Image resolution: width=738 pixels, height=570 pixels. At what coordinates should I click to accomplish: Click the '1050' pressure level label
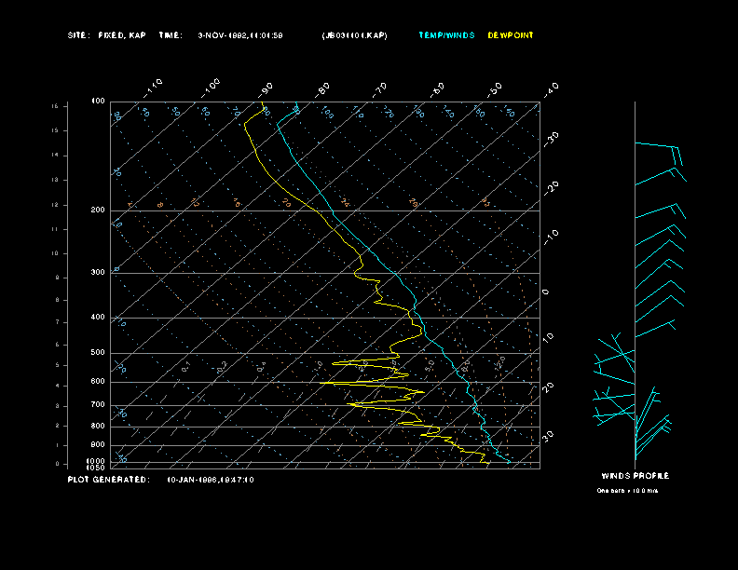tap(96, 468)
